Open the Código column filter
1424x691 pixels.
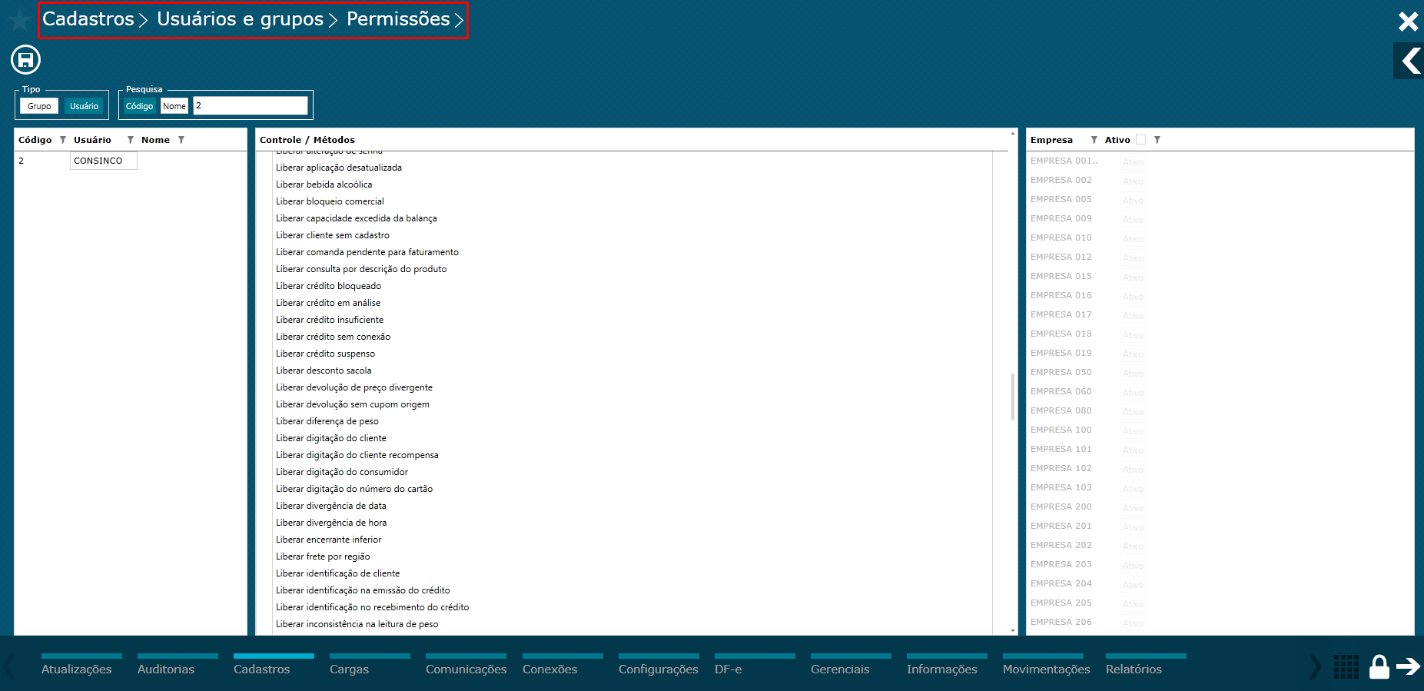(63, 140)
